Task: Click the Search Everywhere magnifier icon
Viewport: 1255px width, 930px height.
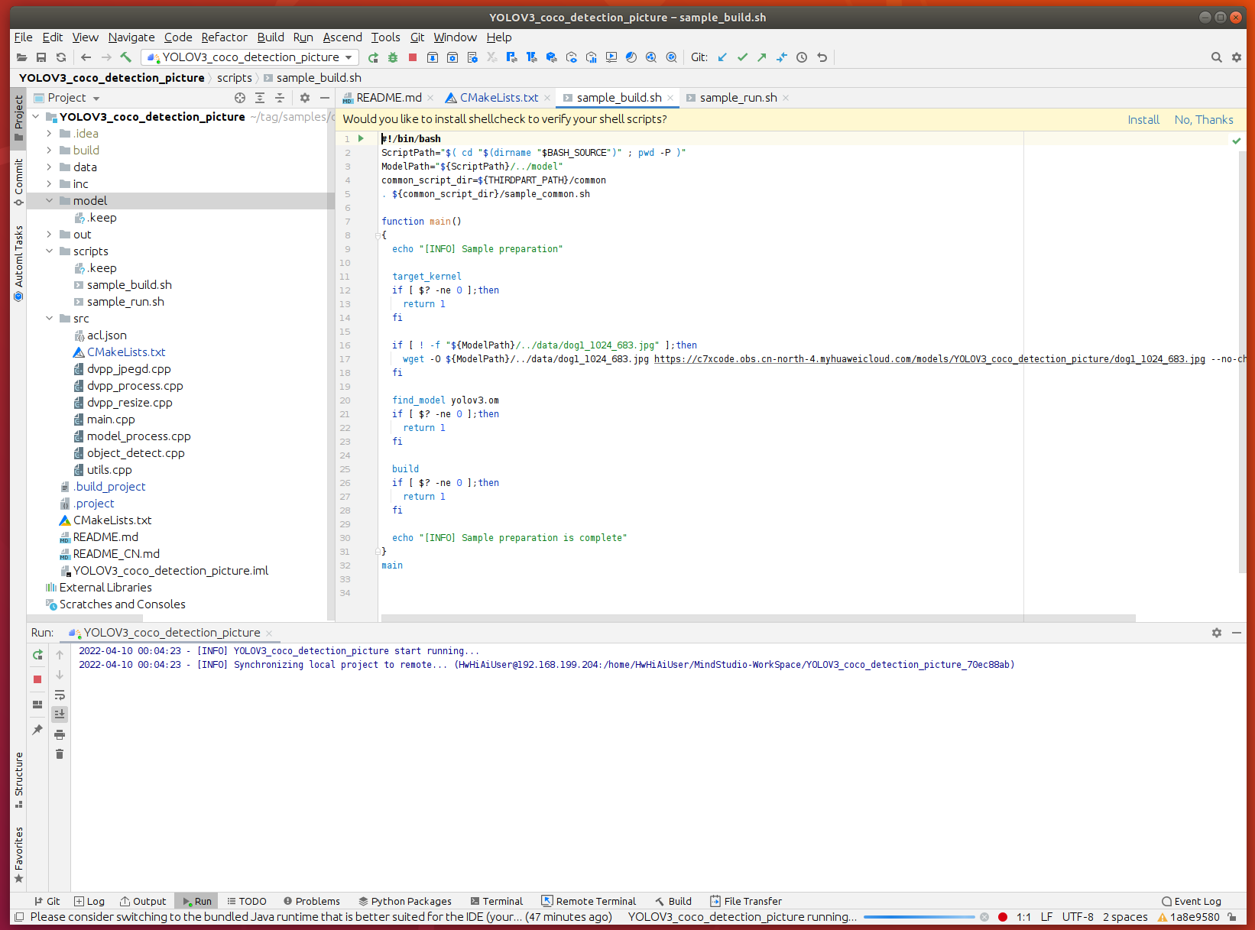Action: (x=1216, y=57)
